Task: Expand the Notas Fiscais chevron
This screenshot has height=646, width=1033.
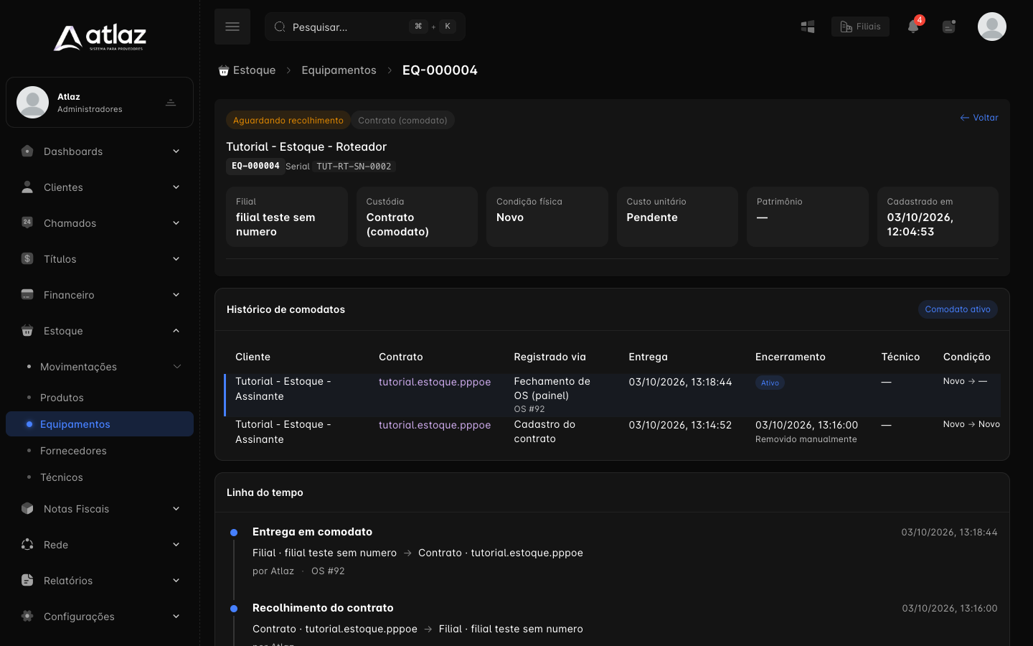Action: tap(176, 509)
